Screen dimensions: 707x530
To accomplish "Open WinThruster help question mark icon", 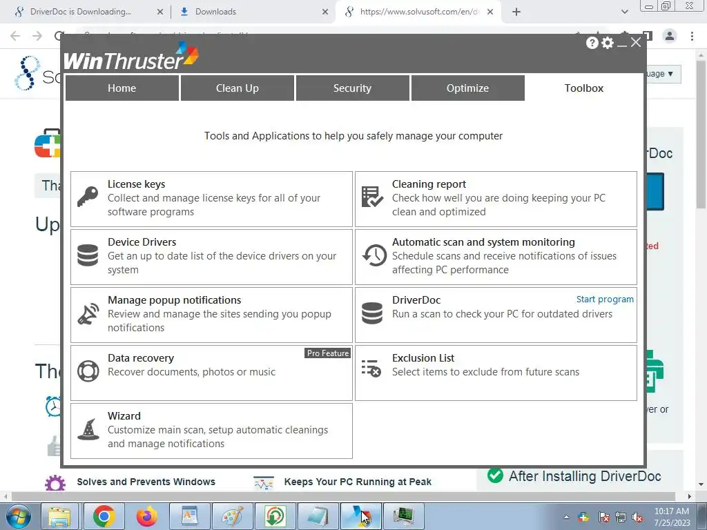I will click(592, 43).
